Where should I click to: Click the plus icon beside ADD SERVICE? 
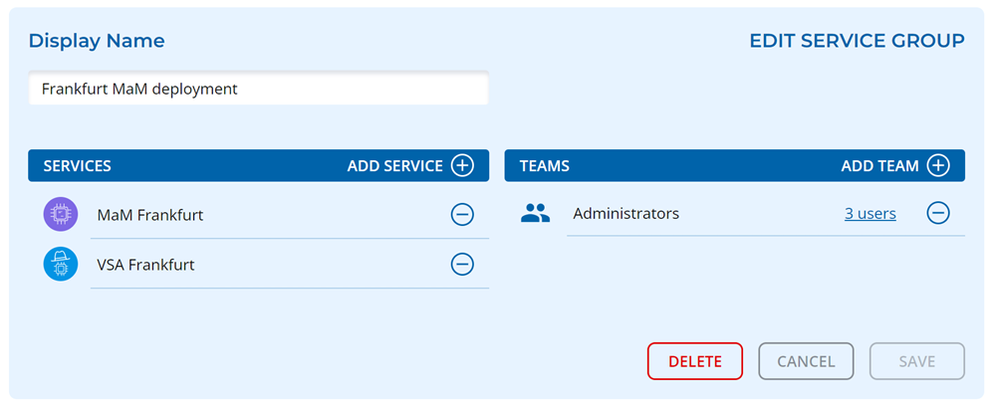pos(462,165)
